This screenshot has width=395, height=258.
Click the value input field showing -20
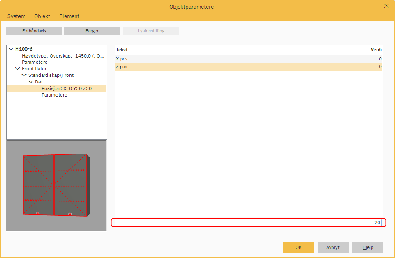pyautogui.click(x=248, y=223)
